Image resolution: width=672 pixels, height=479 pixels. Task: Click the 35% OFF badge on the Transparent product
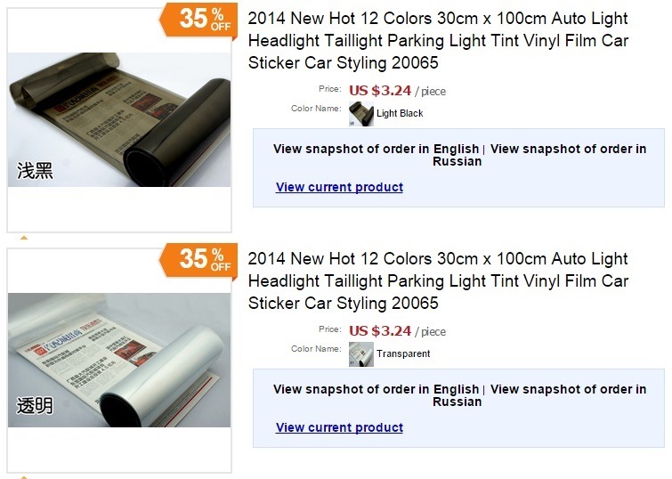coord(198,259)
